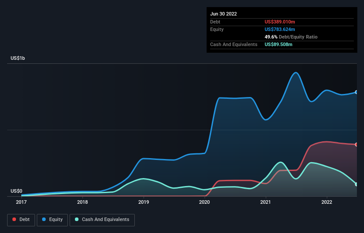
Task: Click the 49.6% Debt/Equity Ratio text
Action: click(x=291, y=37)
